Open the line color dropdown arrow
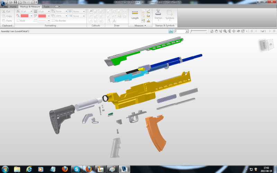The width and height of the screenshot is (277, 173). (x=49, y=16)
